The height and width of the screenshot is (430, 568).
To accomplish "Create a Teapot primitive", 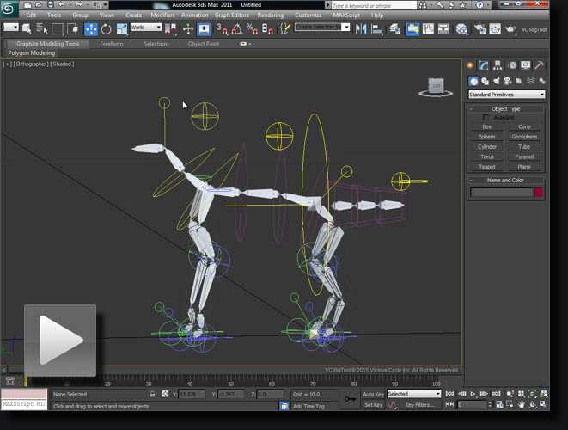I will point(487,167).
